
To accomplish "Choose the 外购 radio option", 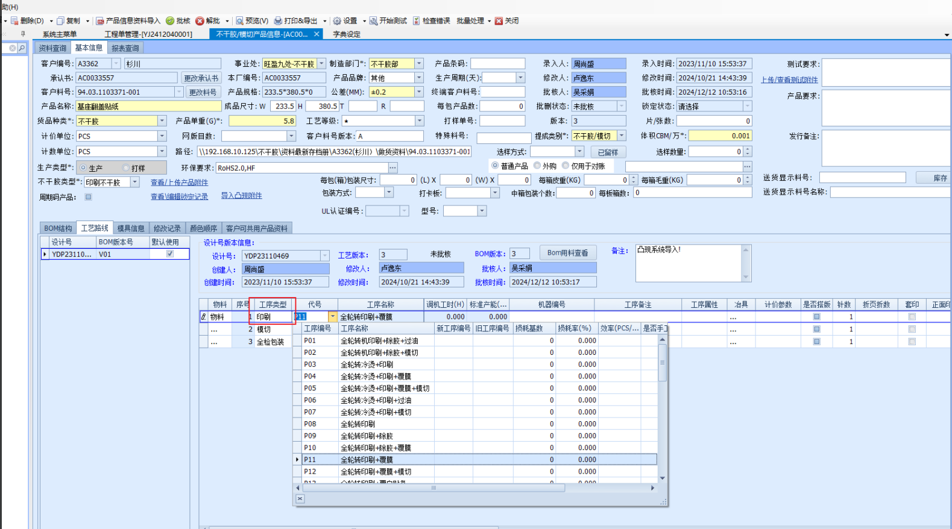I will (537, 166).
